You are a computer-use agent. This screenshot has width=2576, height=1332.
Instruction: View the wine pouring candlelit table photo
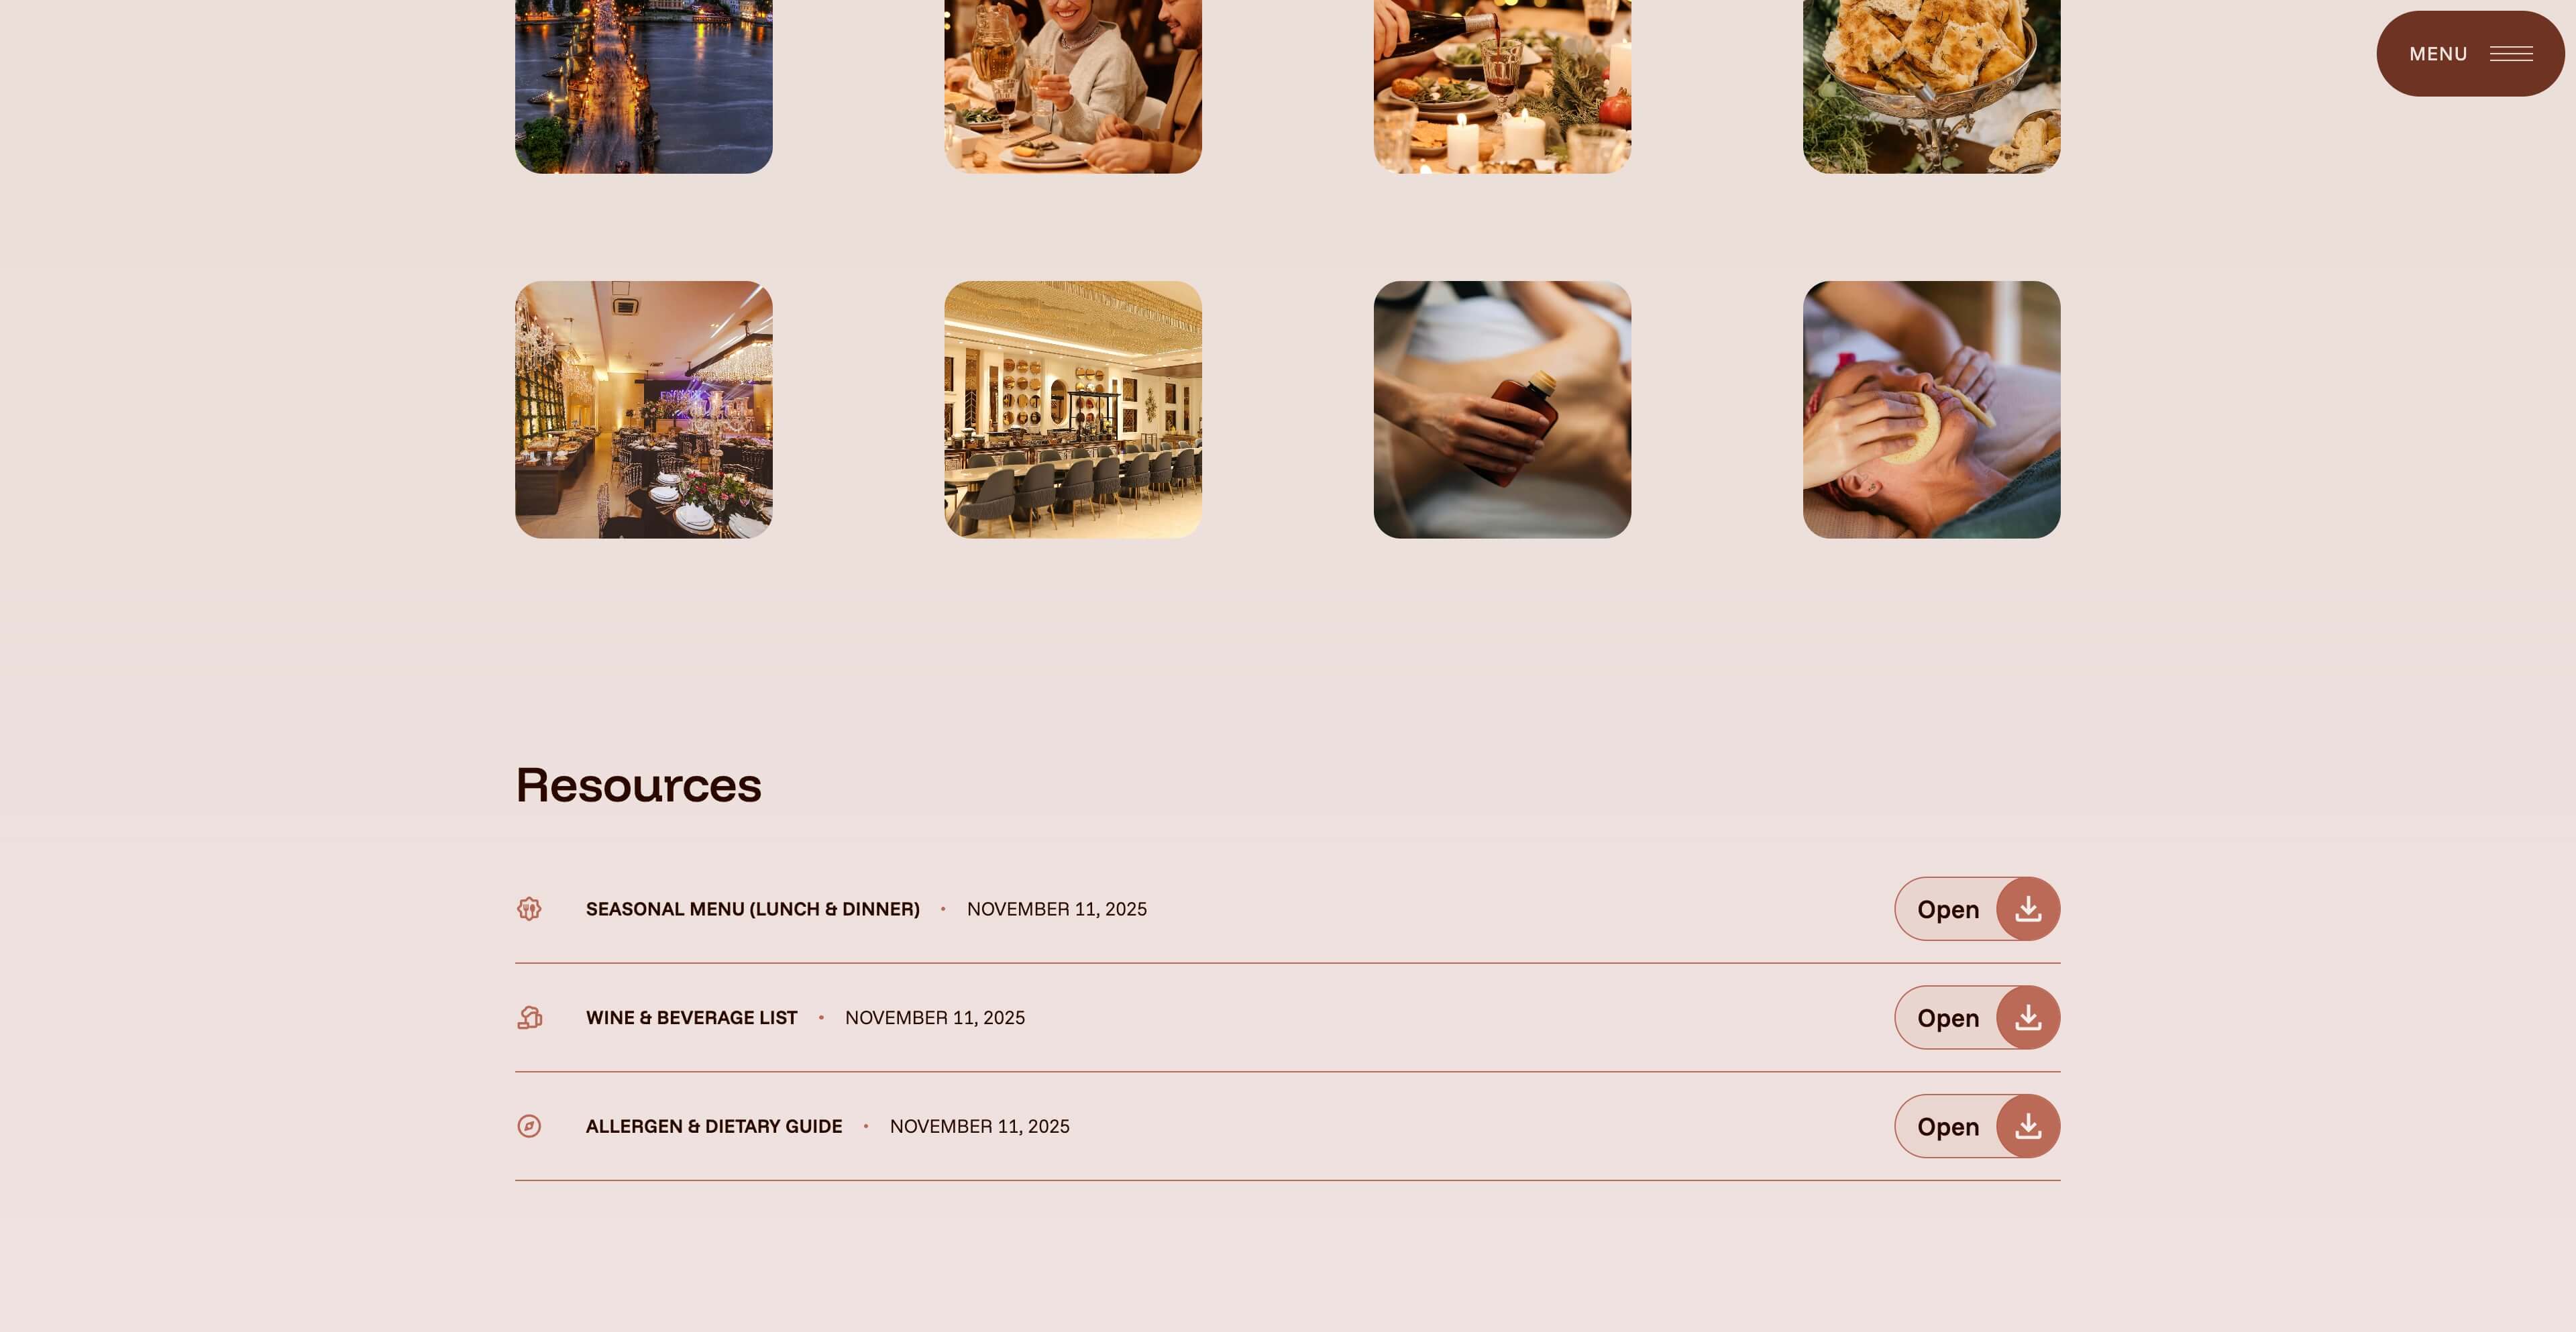1502,86
